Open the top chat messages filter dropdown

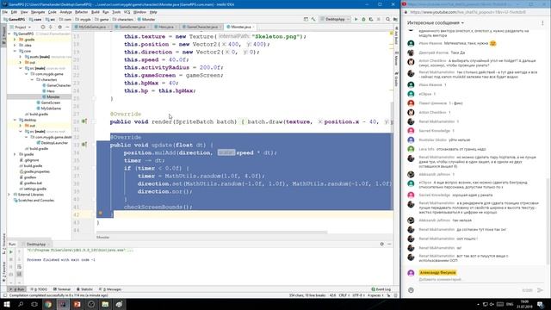click(x=436, y=23)
